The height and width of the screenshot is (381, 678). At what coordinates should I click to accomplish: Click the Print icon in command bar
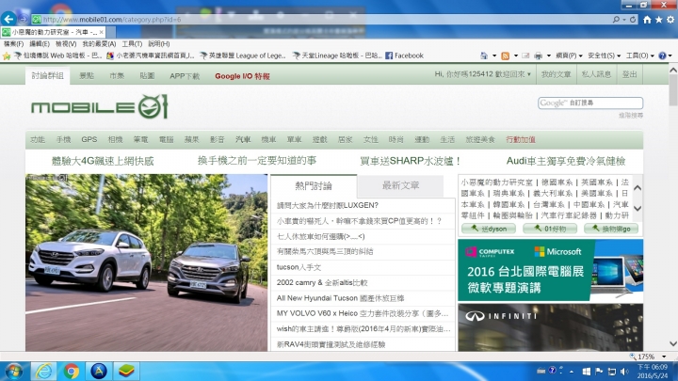click(x=538, y=56)
